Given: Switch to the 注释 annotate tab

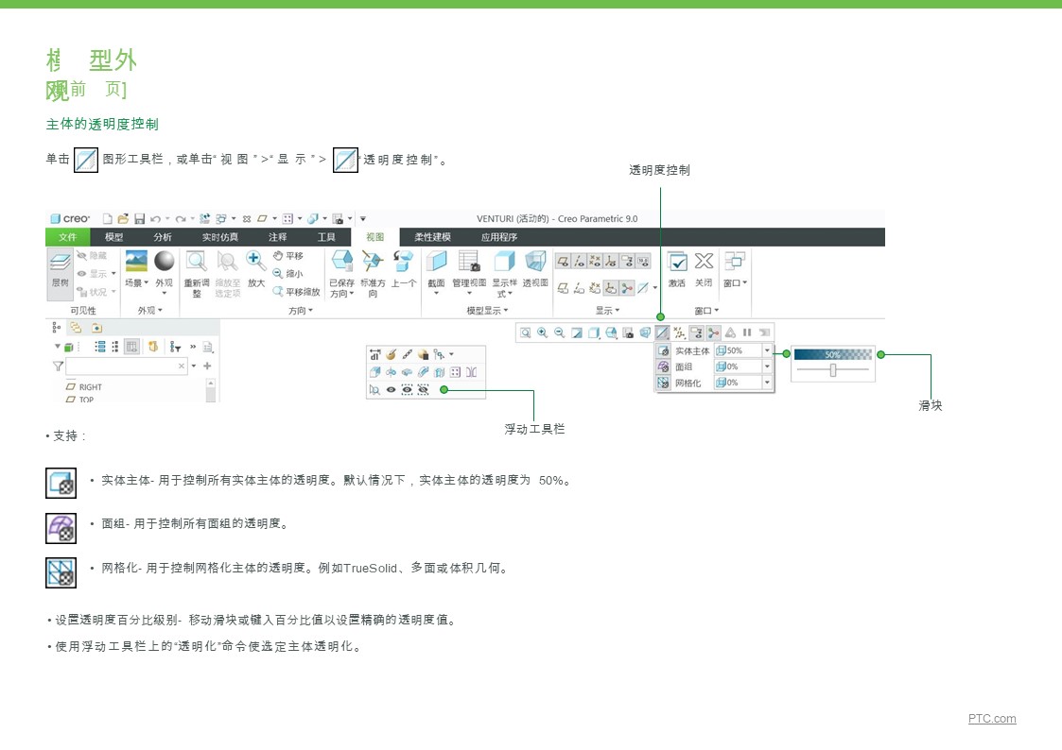Looking at the screenshot, I should point(278,237).
